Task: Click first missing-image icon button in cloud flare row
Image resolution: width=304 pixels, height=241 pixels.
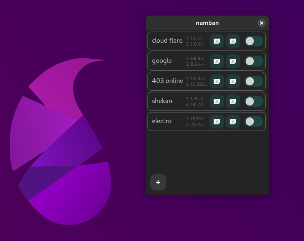Action: coord(217,41)
